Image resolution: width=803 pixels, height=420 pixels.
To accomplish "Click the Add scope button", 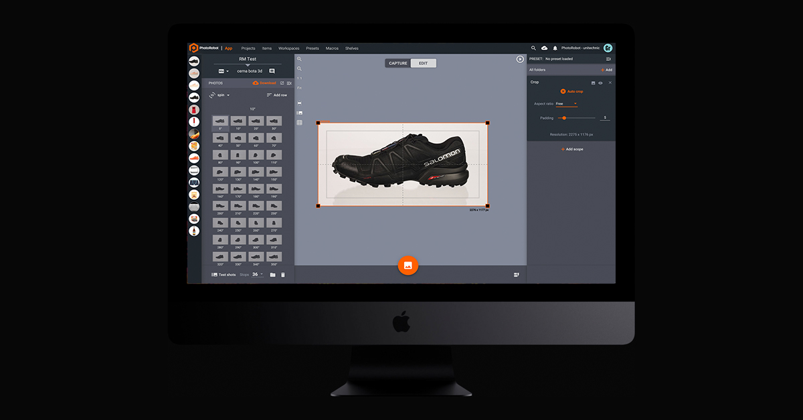I will (573, 148).
